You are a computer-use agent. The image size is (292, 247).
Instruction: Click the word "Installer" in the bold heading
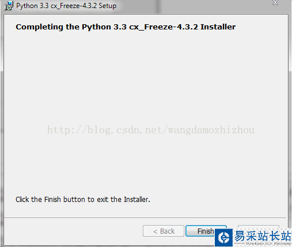click(218, 27)
